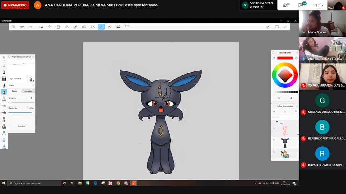Open the Windows Start menu
Screen dimensions: 346x194
pos(3,183)
